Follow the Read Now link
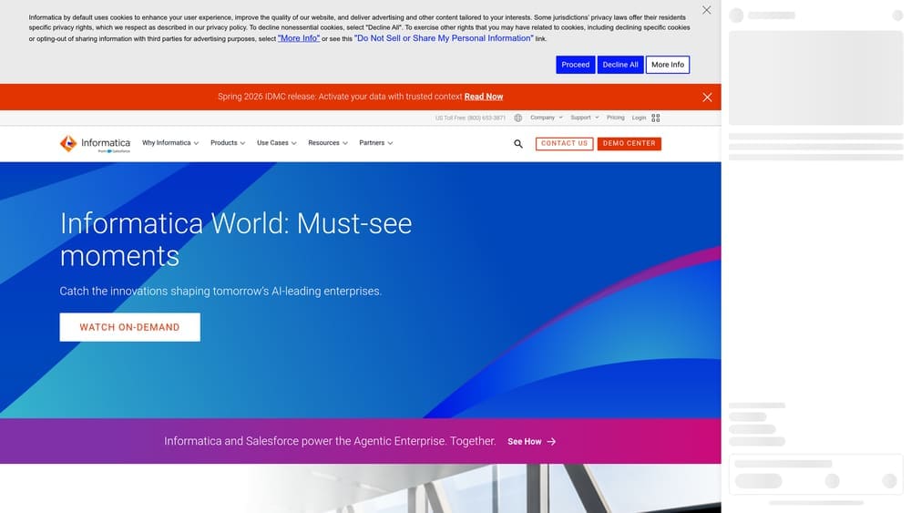911x513 pixels. point(484,97)
